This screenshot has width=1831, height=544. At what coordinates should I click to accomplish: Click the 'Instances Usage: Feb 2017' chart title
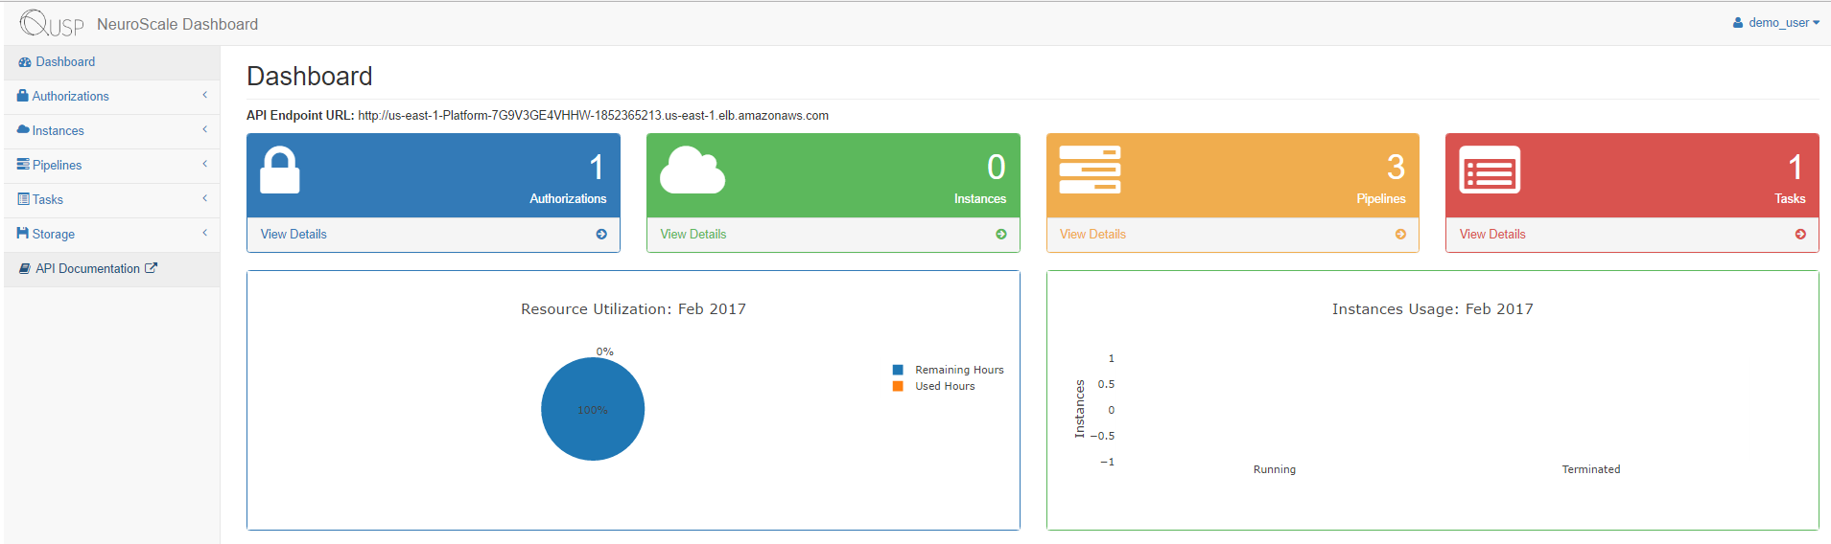point(1433,309)
